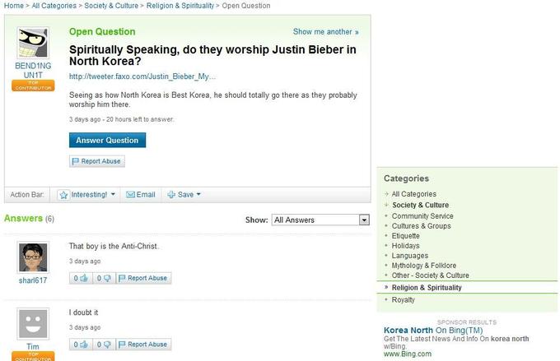Screen dimensions: 560x361
Task: Click the plus icon beside Save
Action: (171, 194)
